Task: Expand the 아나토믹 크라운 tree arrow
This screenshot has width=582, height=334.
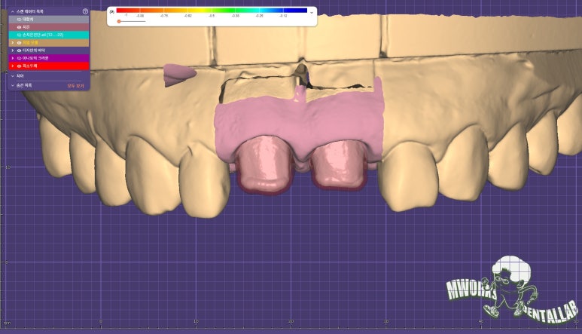Action: [12, 58]
